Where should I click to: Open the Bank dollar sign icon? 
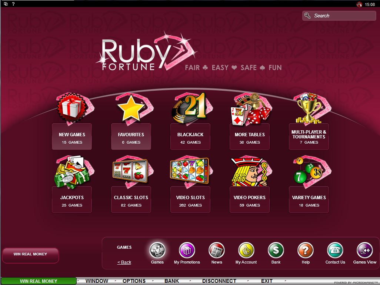coord(276,250)
